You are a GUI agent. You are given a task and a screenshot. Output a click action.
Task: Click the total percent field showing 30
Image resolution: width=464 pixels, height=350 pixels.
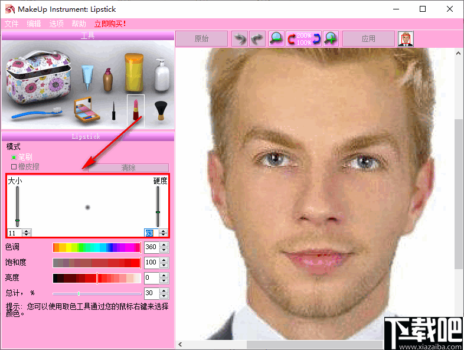[x=152, y=293]
